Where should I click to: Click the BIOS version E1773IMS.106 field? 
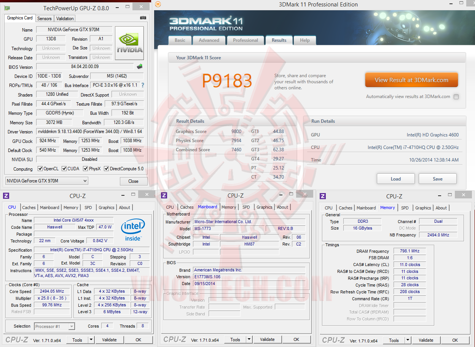click(x=249, y=277)
